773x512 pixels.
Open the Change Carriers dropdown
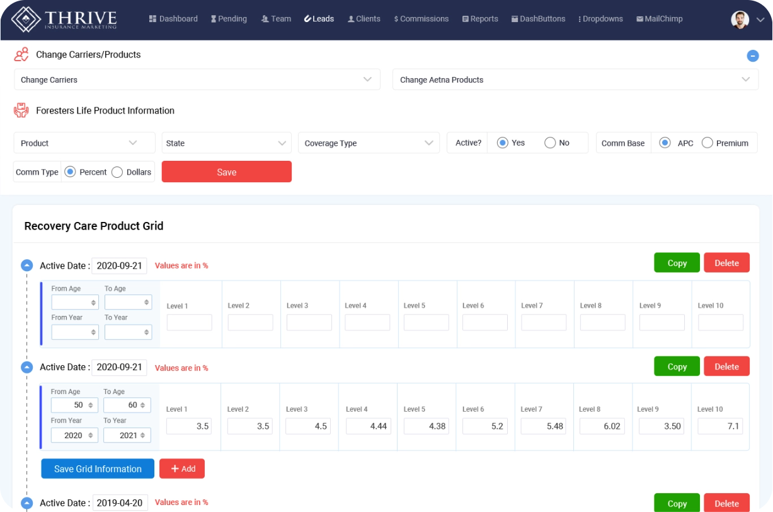click(x=197, y=79)
